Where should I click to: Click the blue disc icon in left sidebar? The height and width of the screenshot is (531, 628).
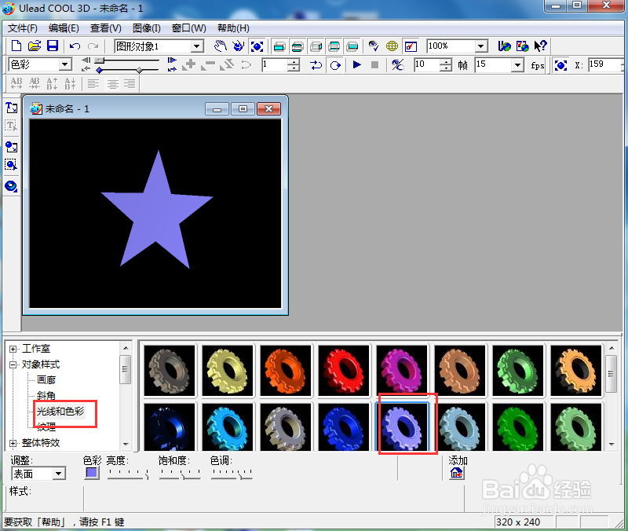tap(11, 186)
